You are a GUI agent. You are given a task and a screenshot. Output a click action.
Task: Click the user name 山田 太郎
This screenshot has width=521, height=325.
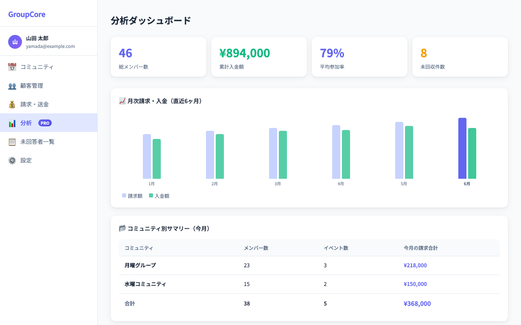click(37, 38)
